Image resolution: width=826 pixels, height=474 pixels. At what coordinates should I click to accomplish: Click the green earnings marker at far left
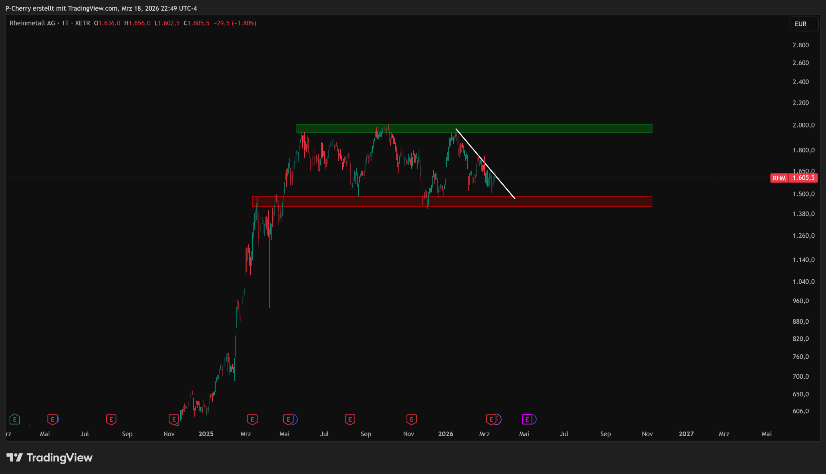coord(15,419)
